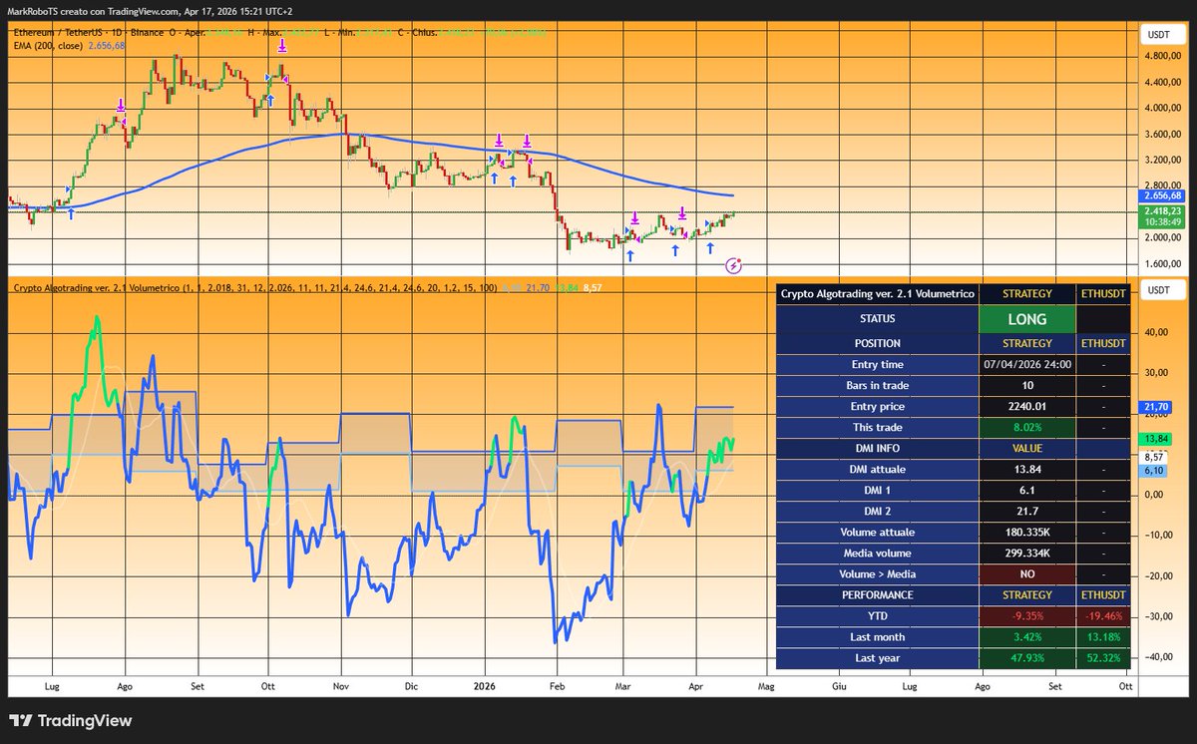This screenshot has height=744, width=1197.
Task: Click the 40,00 indicator scale label
Action: 1154,333
